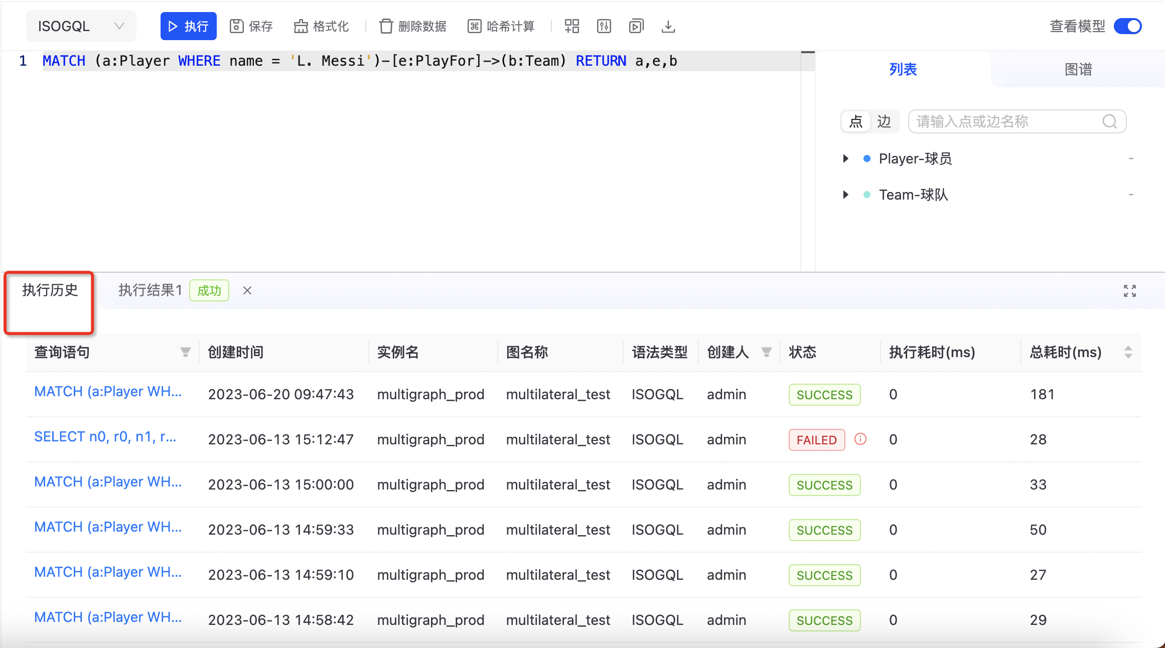Click the play-in-window icon in toolbar

point(636,26)
